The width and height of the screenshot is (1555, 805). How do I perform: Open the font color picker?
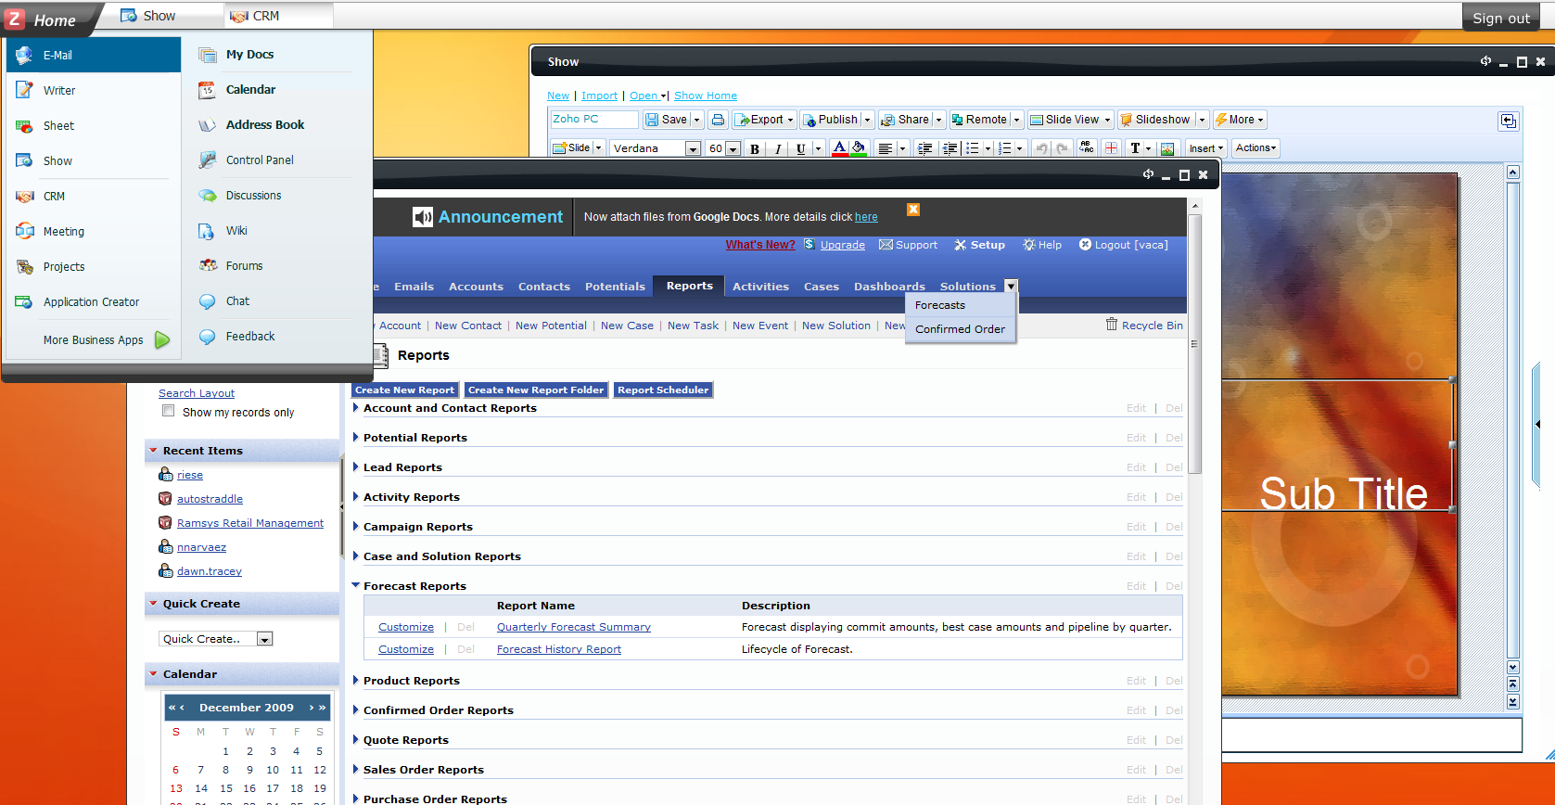[839, 148]
